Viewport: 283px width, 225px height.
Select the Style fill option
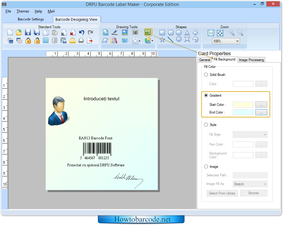click(x=206, y=125)
